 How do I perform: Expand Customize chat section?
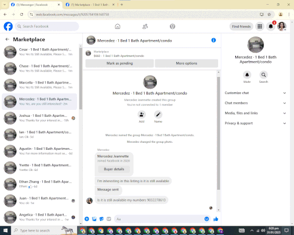pos(255,93)
